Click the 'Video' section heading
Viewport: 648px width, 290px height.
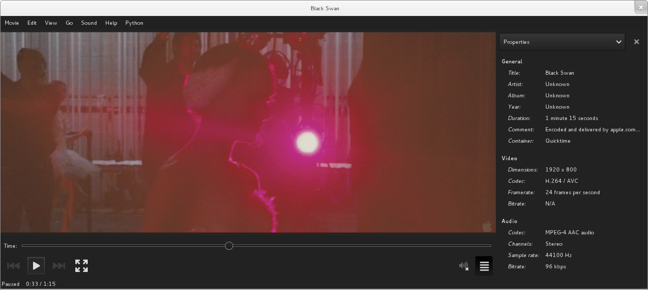pyautogui.click(x=509, y=158)
